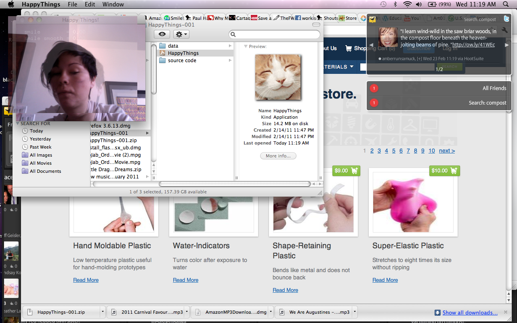Open the Window menu

pos(113,4)
